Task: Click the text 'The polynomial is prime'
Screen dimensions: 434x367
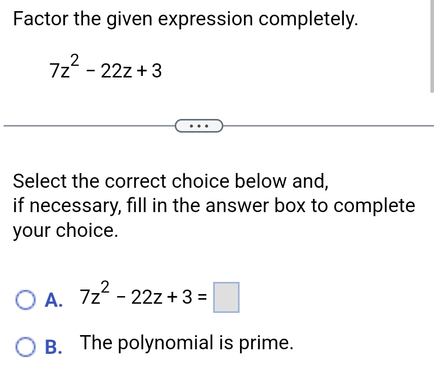Action: coord(186,343)
